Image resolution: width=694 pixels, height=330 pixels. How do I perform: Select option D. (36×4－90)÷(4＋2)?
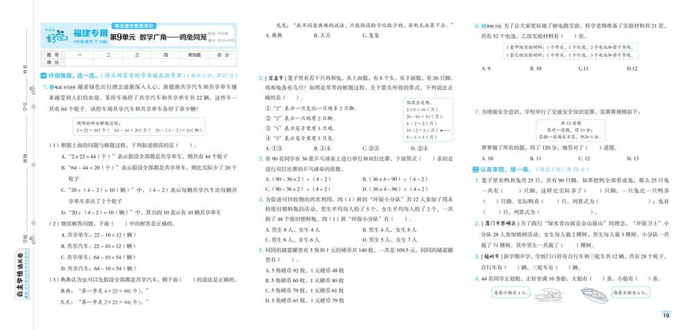click(395, 190)
